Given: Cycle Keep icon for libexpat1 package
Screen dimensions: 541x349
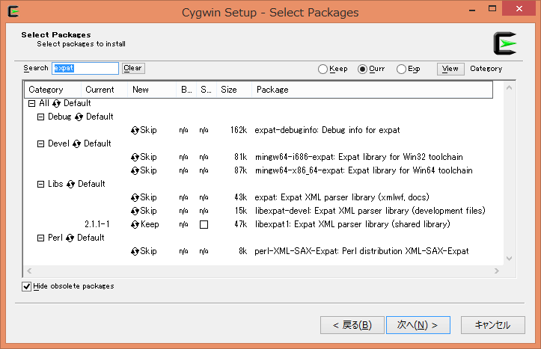Looking at the screenshot, I should coord(135,225).
